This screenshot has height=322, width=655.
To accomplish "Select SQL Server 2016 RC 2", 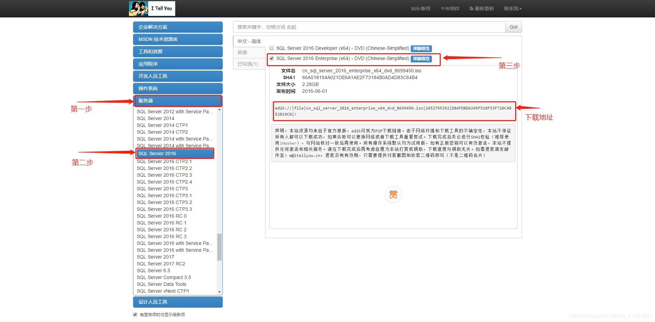I will click(162, 230).
